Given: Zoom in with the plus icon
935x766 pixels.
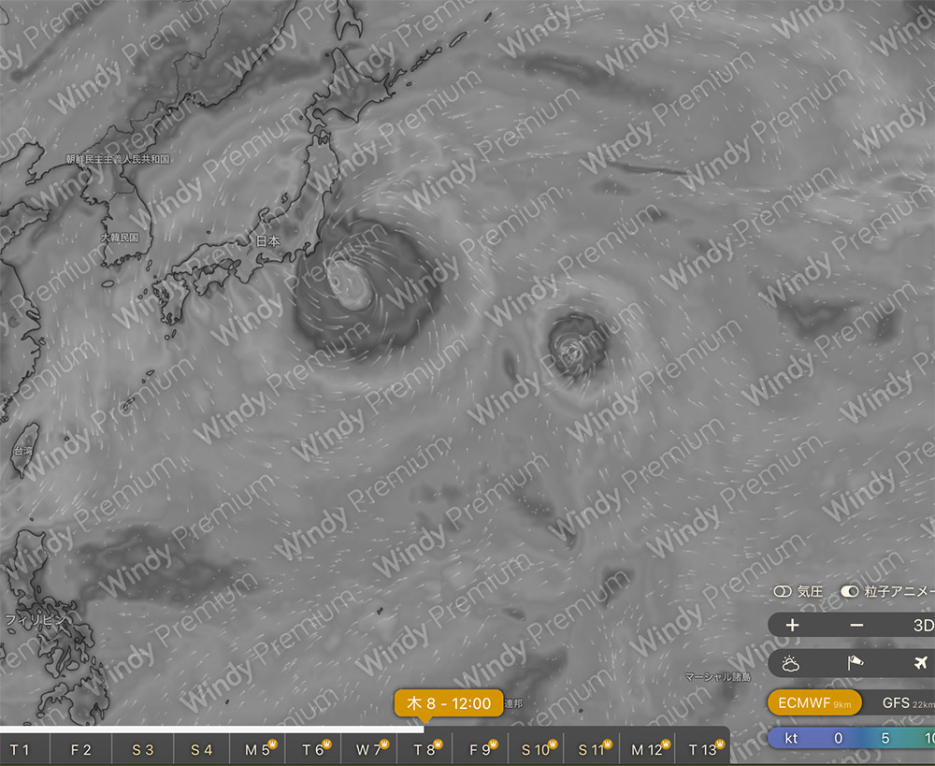Looking at the screenshot, I should pos(792,625).
